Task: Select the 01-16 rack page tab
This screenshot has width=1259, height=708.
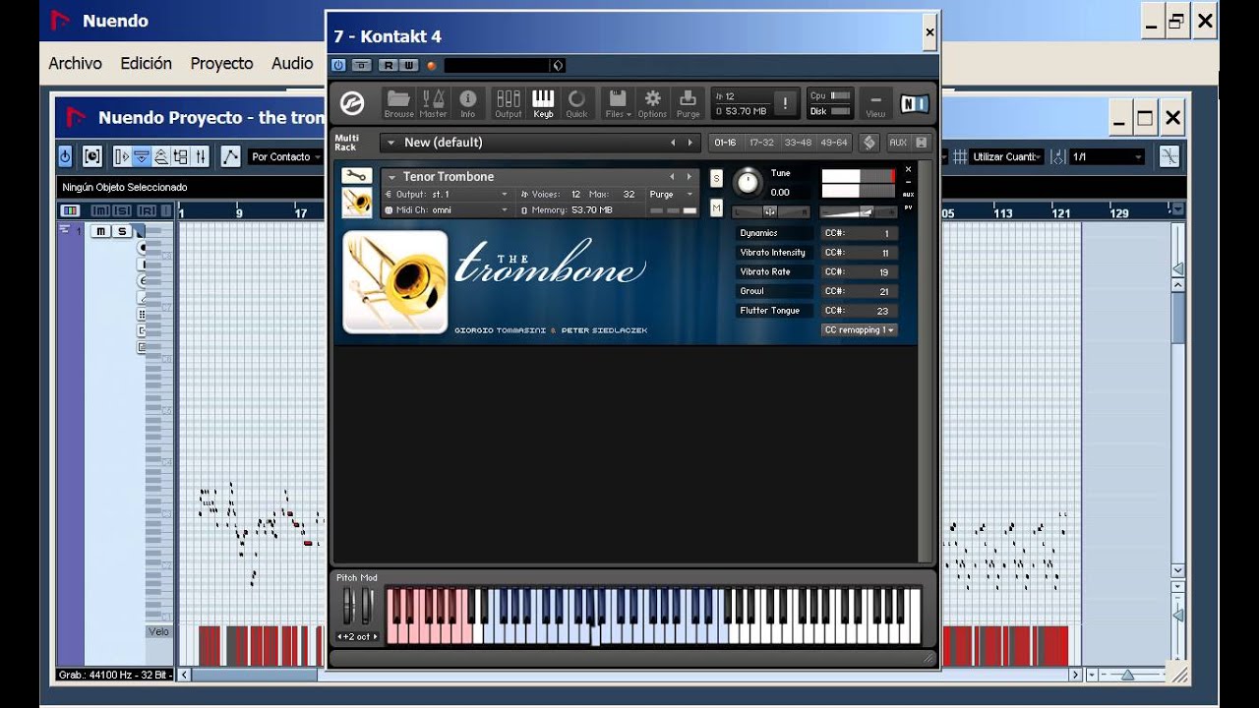Action: click(x=725, y=143)
